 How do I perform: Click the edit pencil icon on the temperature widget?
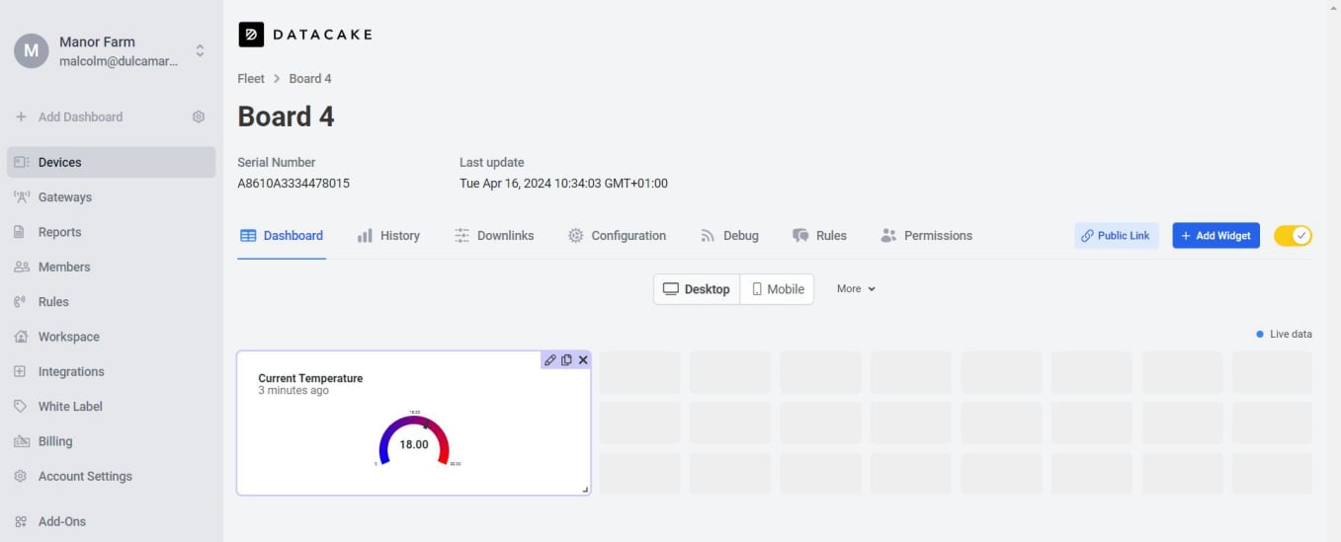[550, 360]
